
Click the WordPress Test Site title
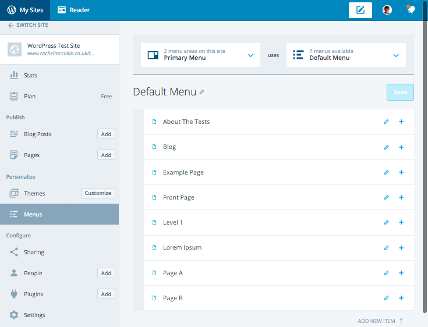54,45
